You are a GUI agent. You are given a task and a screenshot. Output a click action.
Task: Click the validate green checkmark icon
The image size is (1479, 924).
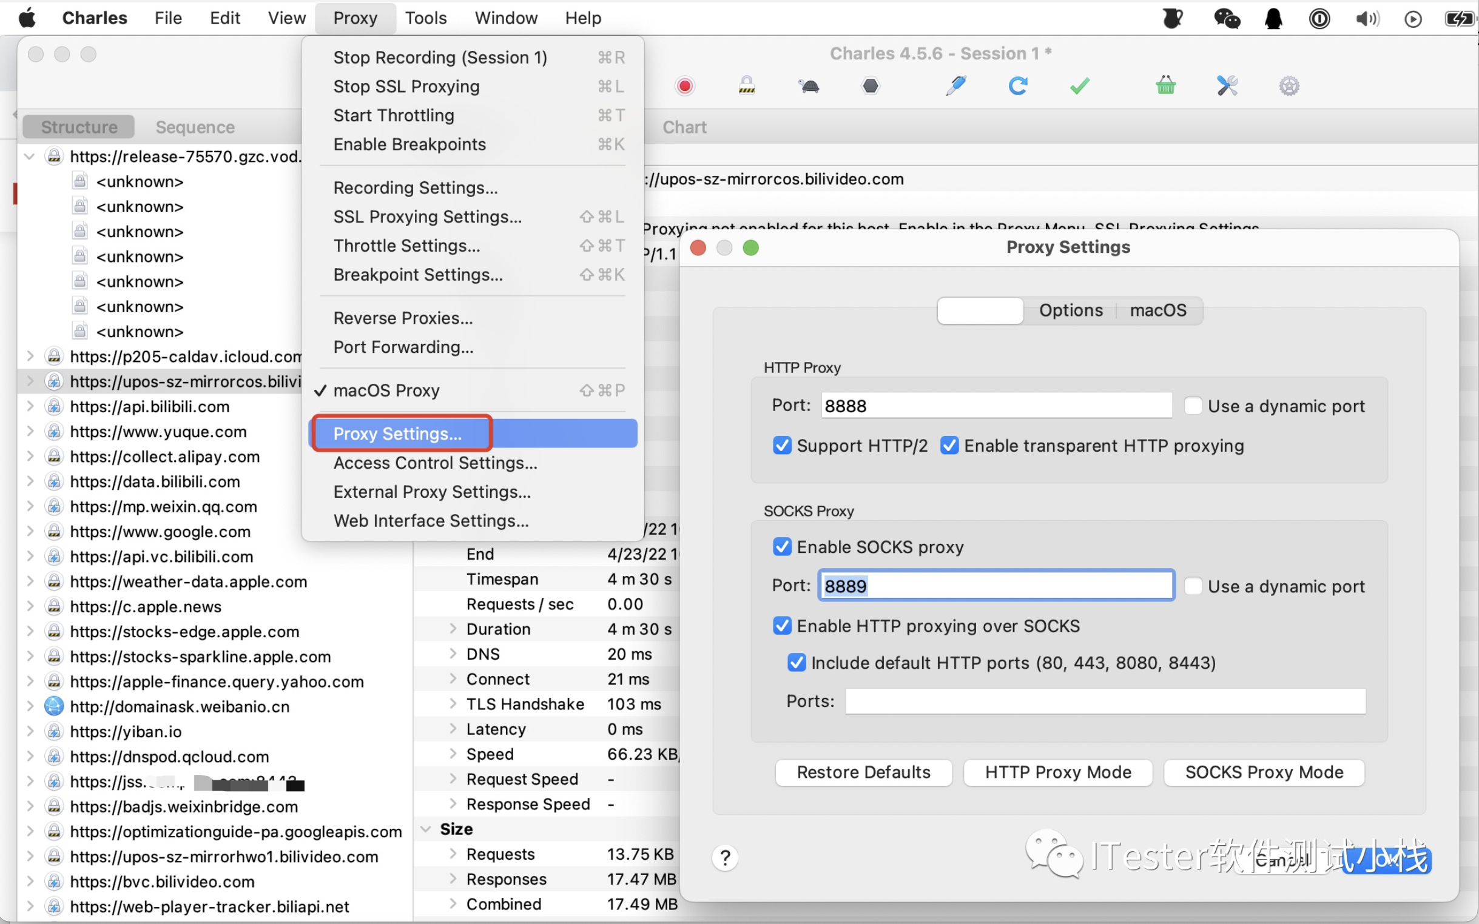tap(1080, 86)
